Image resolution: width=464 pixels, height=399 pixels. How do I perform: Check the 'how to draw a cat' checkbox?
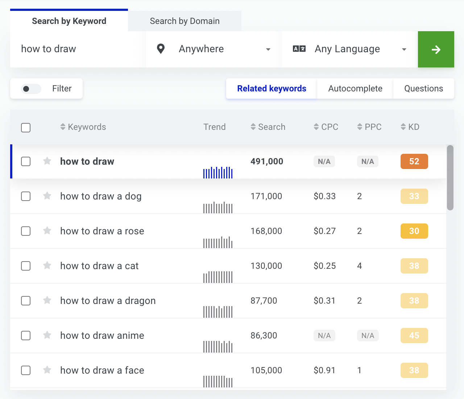pos(26,266)
